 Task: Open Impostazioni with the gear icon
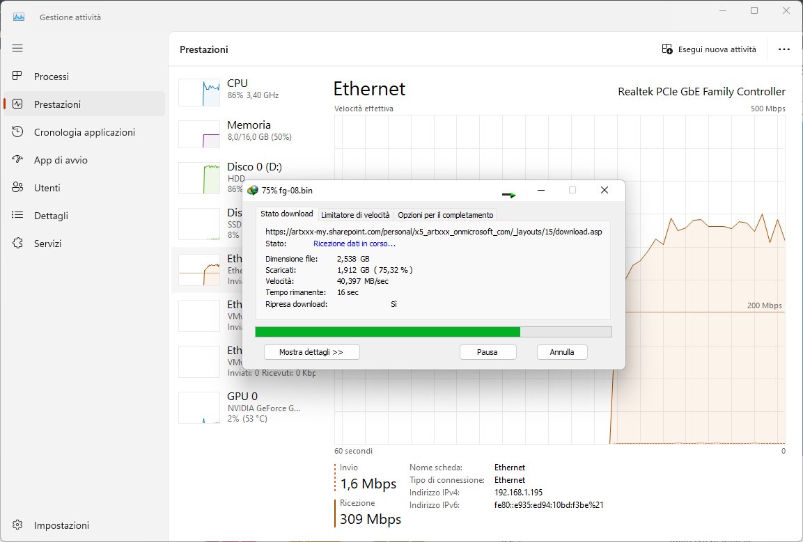pos(18,525)
